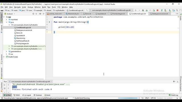The image size is (182, 102).
Task: Expand the res folder
Action: pyautogui.click(x=7, y=54)
